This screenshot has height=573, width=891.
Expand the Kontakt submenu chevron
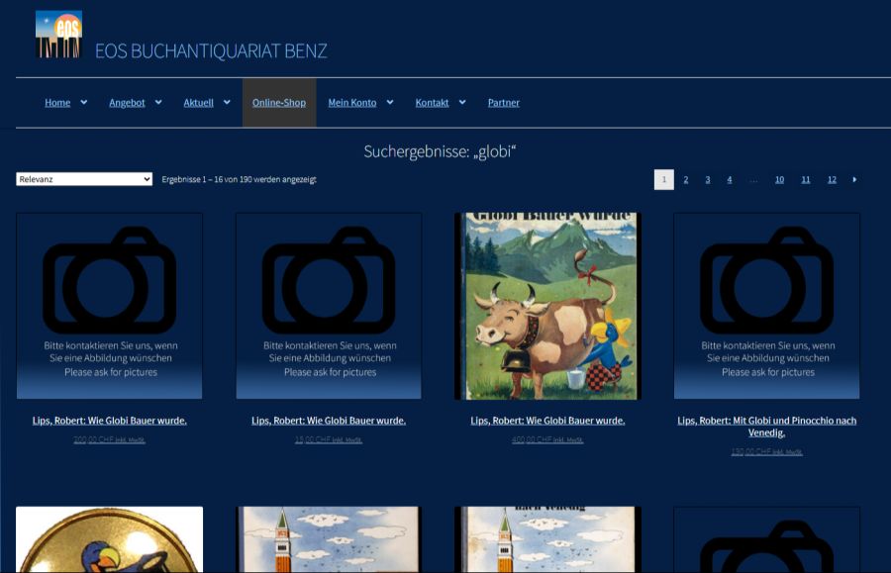(x=462, y=102)
